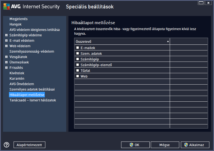Click the E-mailek row label
The width and height of the screenshot is (214, 151).
[x=88, y=48]
